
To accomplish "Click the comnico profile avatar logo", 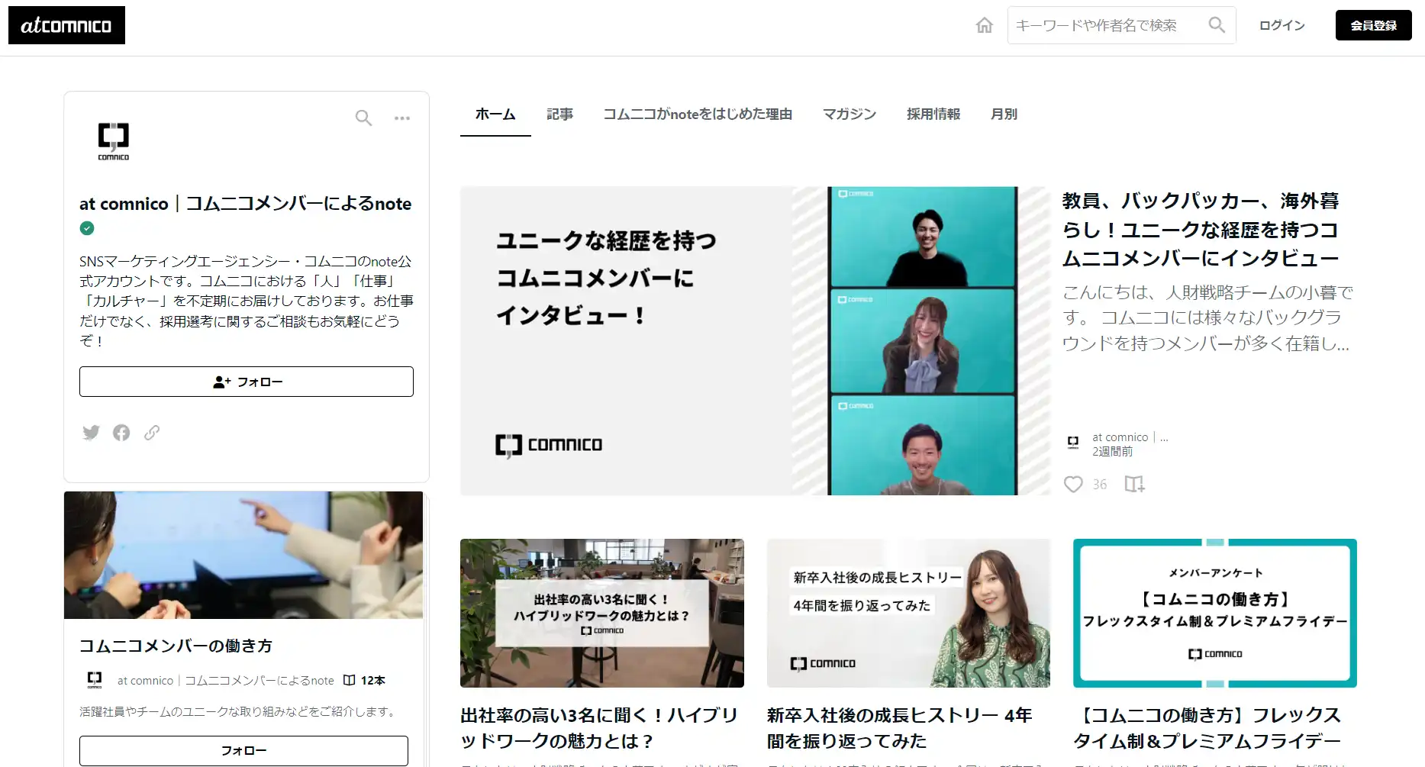I will 114,141.
